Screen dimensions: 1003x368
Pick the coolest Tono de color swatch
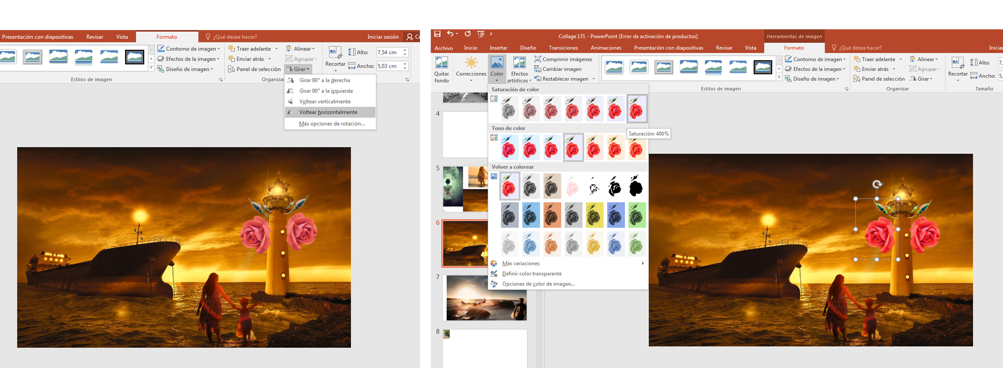pos(509,148)
